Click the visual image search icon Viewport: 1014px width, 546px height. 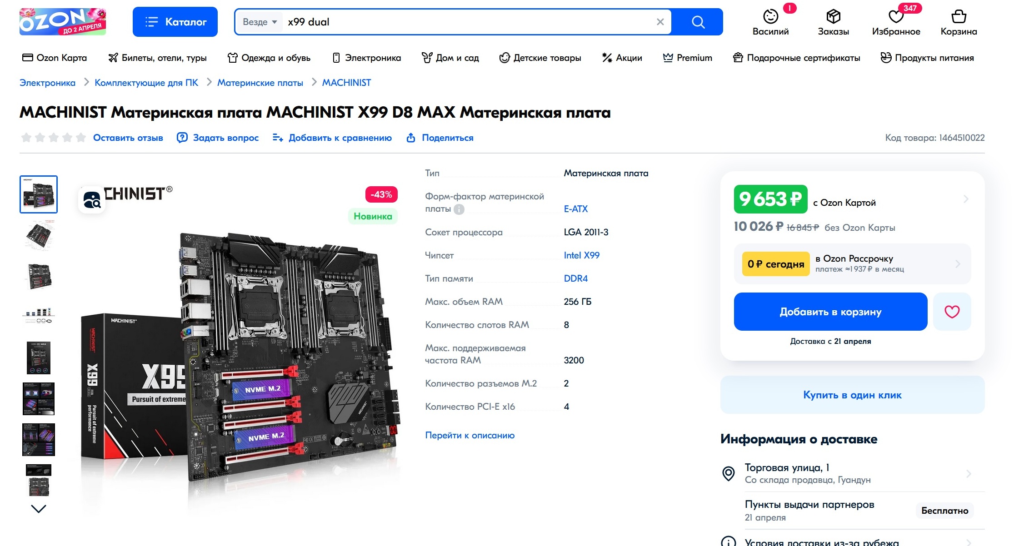pos(92,200)
